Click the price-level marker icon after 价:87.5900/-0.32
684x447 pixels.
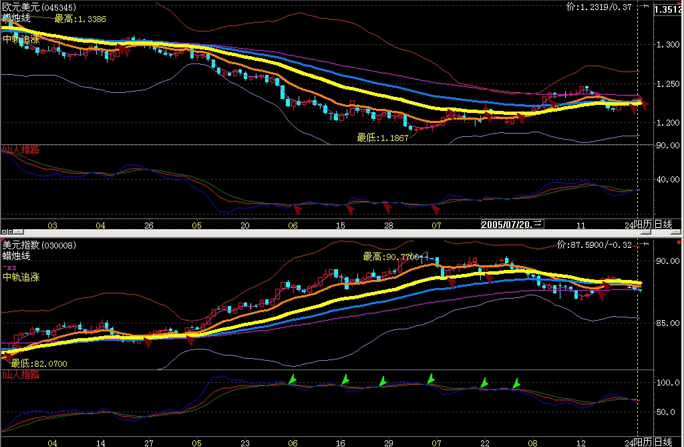point(645,244)
